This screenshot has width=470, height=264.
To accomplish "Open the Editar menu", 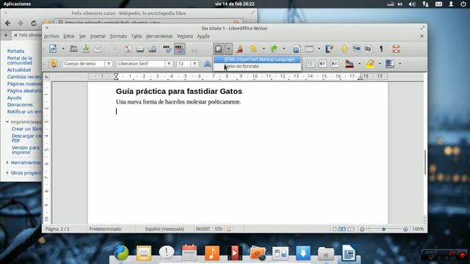I will (69, 36).
